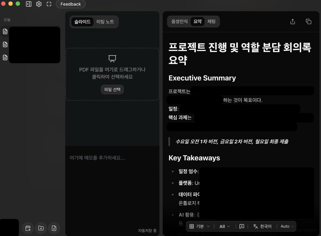The image size is (321, 236).
Task: Click the Key Takeaways heading
Action: 194,158
